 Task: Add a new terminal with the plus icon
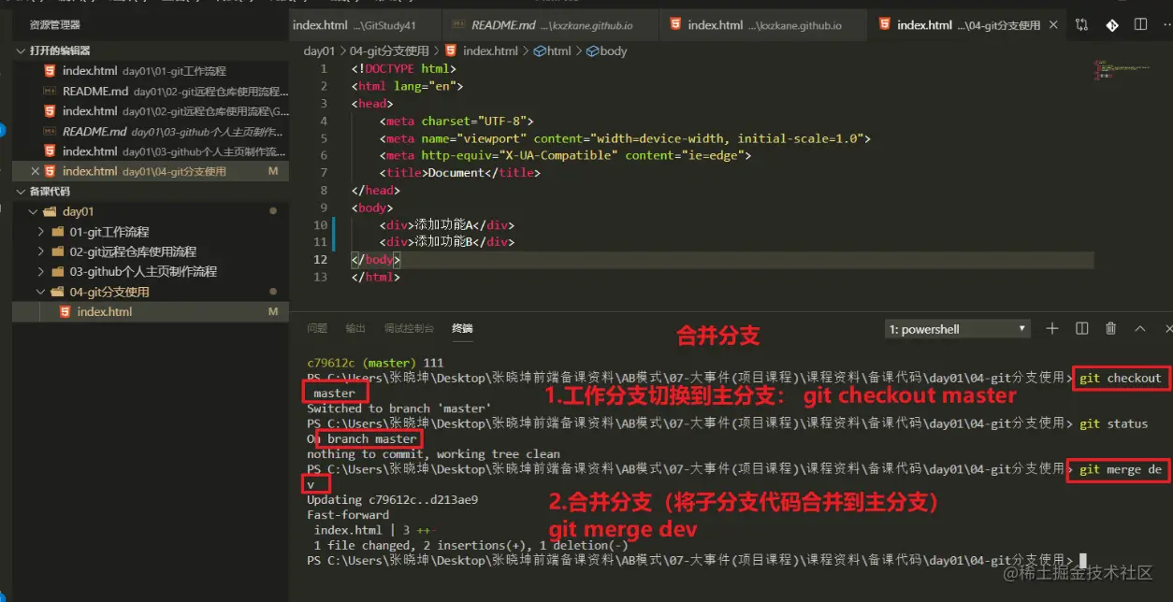point(1052,328)
